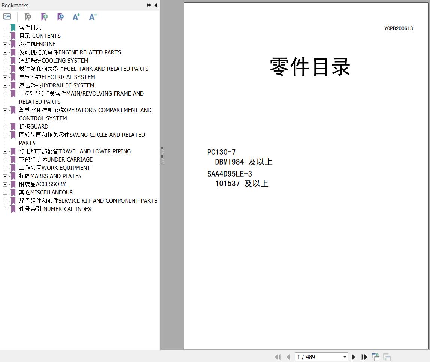Click the bookmark icon beside 下部行走体UNDER CARRIAGE
This screenshot has width=430, height=362.
click(13, 160)
